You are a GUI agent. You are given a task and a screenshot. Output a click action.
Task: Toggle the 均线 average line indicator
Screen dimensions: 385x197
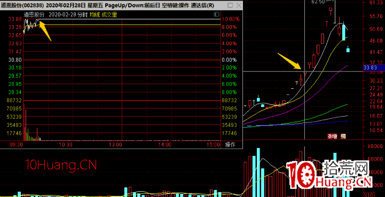[x=95, y=15]
